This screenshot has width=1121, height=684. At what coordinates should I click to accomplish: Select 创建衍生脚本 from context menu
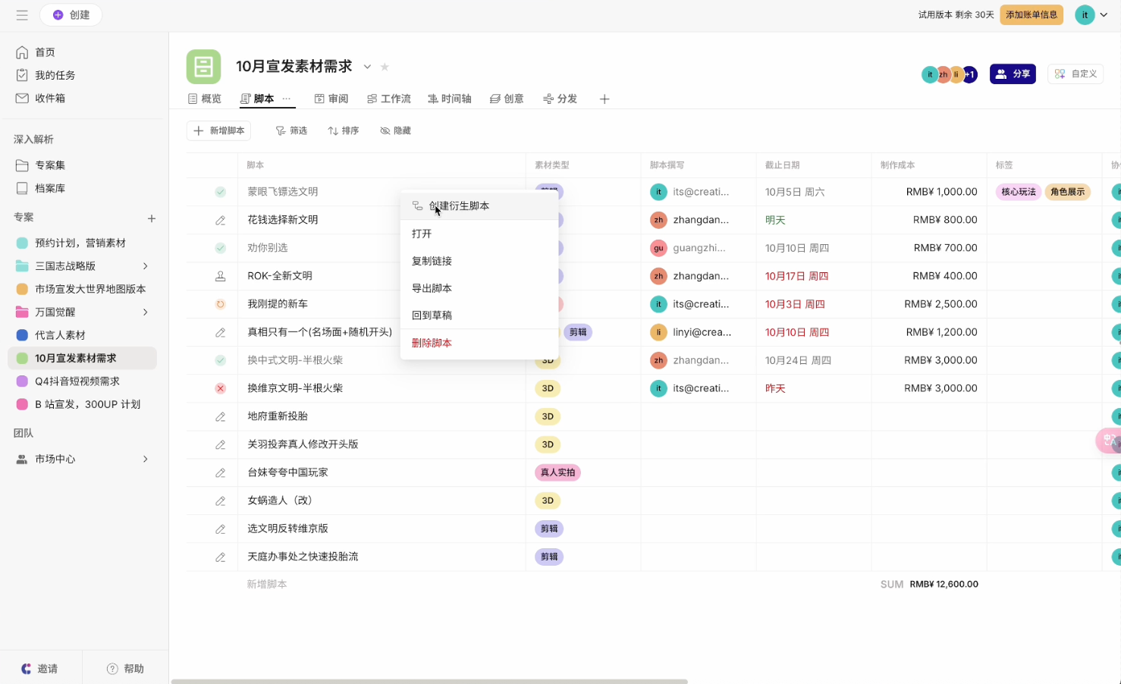pyautogui.click(x=459, y=206)
